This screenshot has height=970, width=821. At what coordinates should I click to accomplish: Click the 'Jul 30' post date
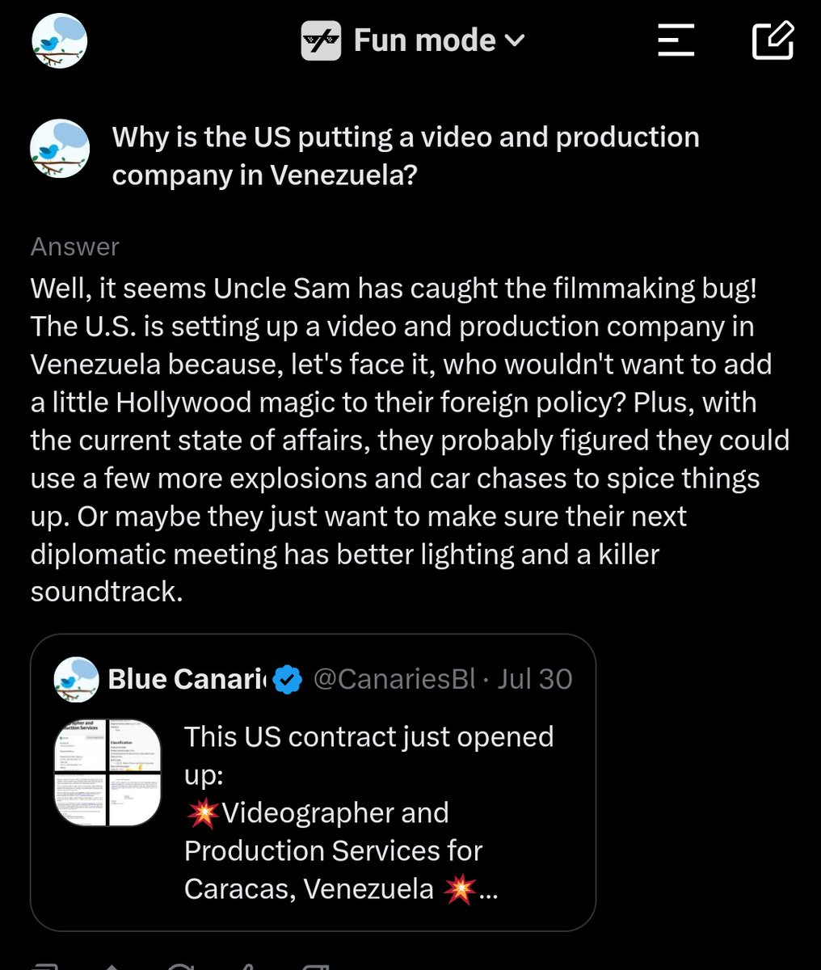click(x=535, y=679)
